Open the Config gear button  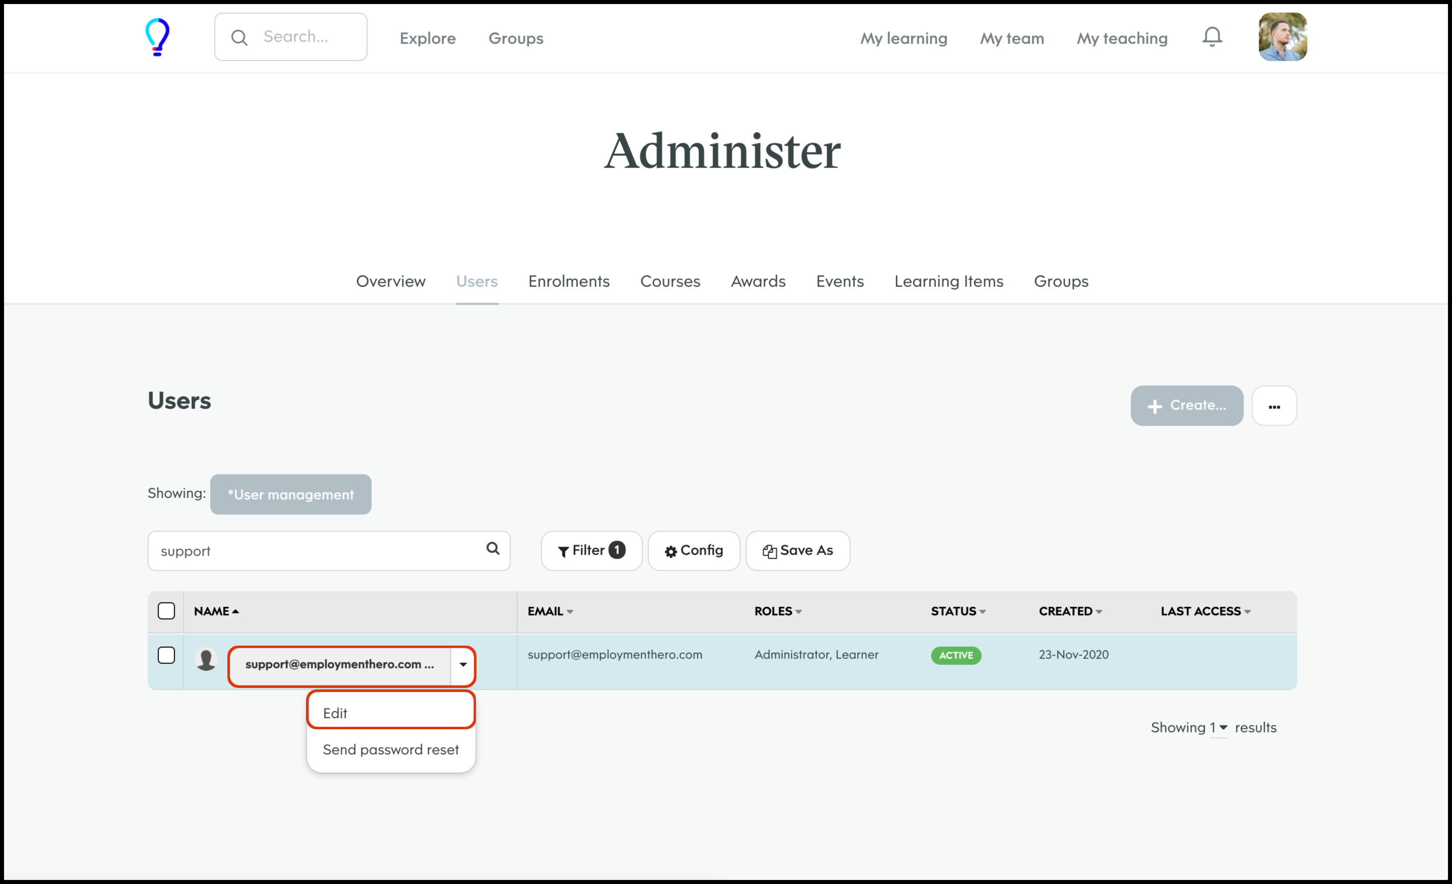pyautogui.click(x=694, y=551)
